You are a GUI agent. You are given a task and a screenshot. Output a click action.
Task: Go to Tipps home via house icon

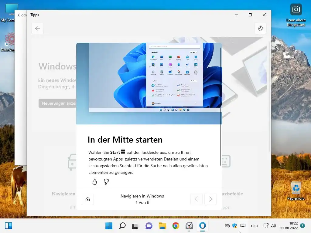click(x=88, y=199)
